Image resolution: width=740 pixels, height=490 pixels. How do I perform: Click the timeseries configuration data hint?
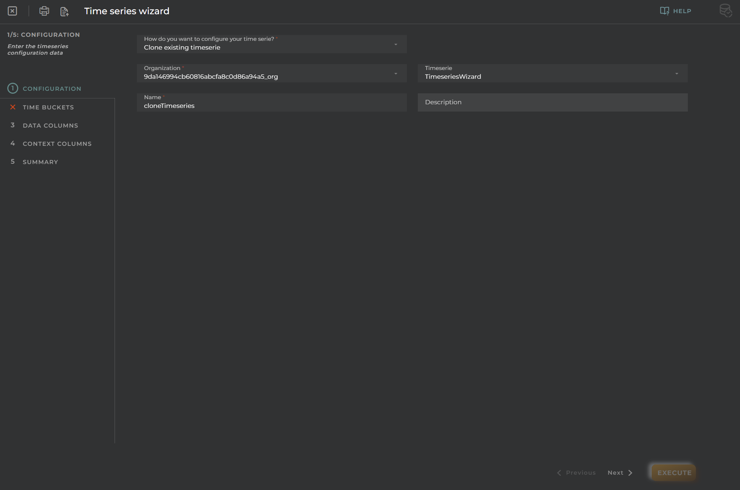[x=38, y=50]
